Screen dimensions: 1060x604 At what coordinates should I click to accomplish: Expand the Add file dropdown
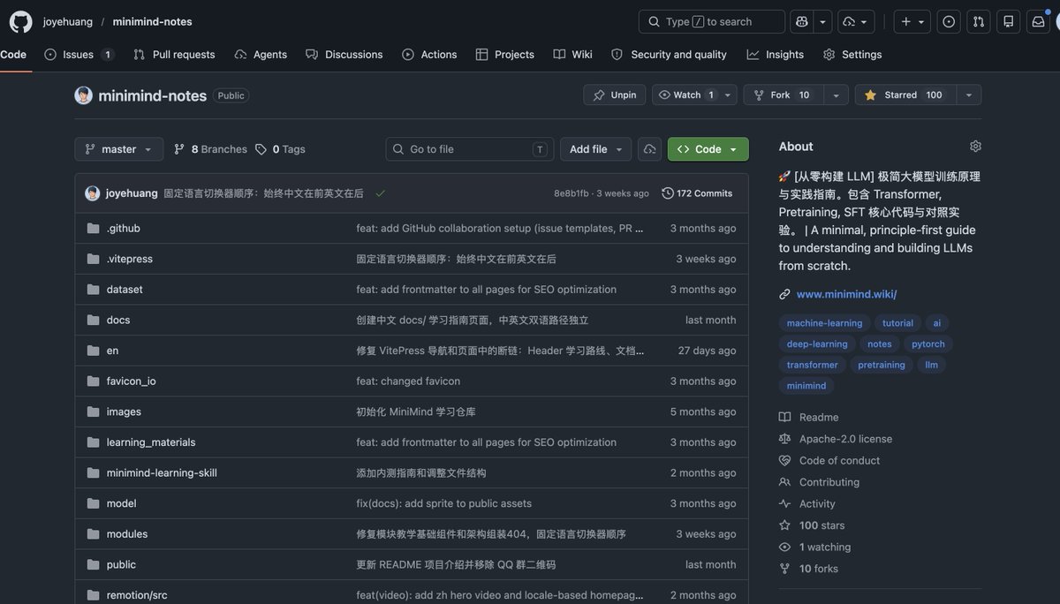tap(596, 149)
